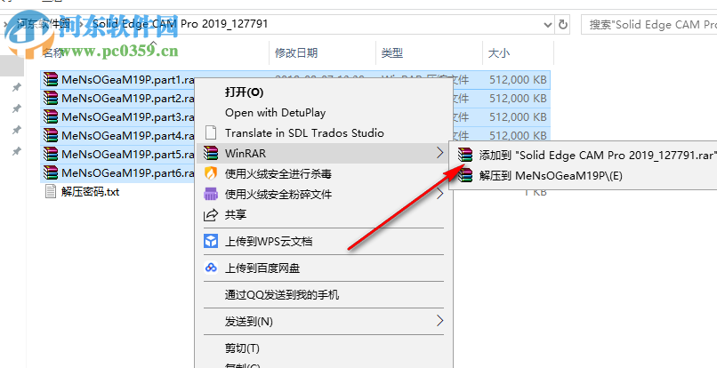Click 512,000 KB size of part3
717x368 pixels.
(518, 117)
